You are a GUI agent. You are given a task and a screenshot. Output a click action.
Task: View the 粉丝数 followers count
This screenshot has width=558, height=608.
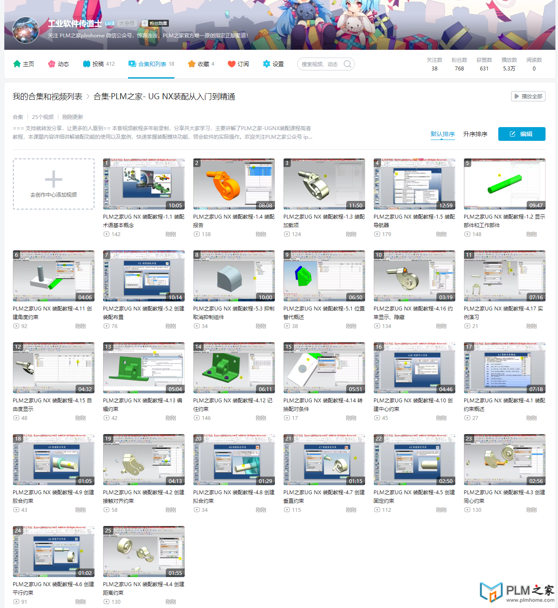459,64
